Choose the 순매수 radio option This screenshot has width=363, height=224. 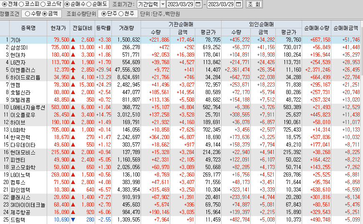[x=67, y=4]
